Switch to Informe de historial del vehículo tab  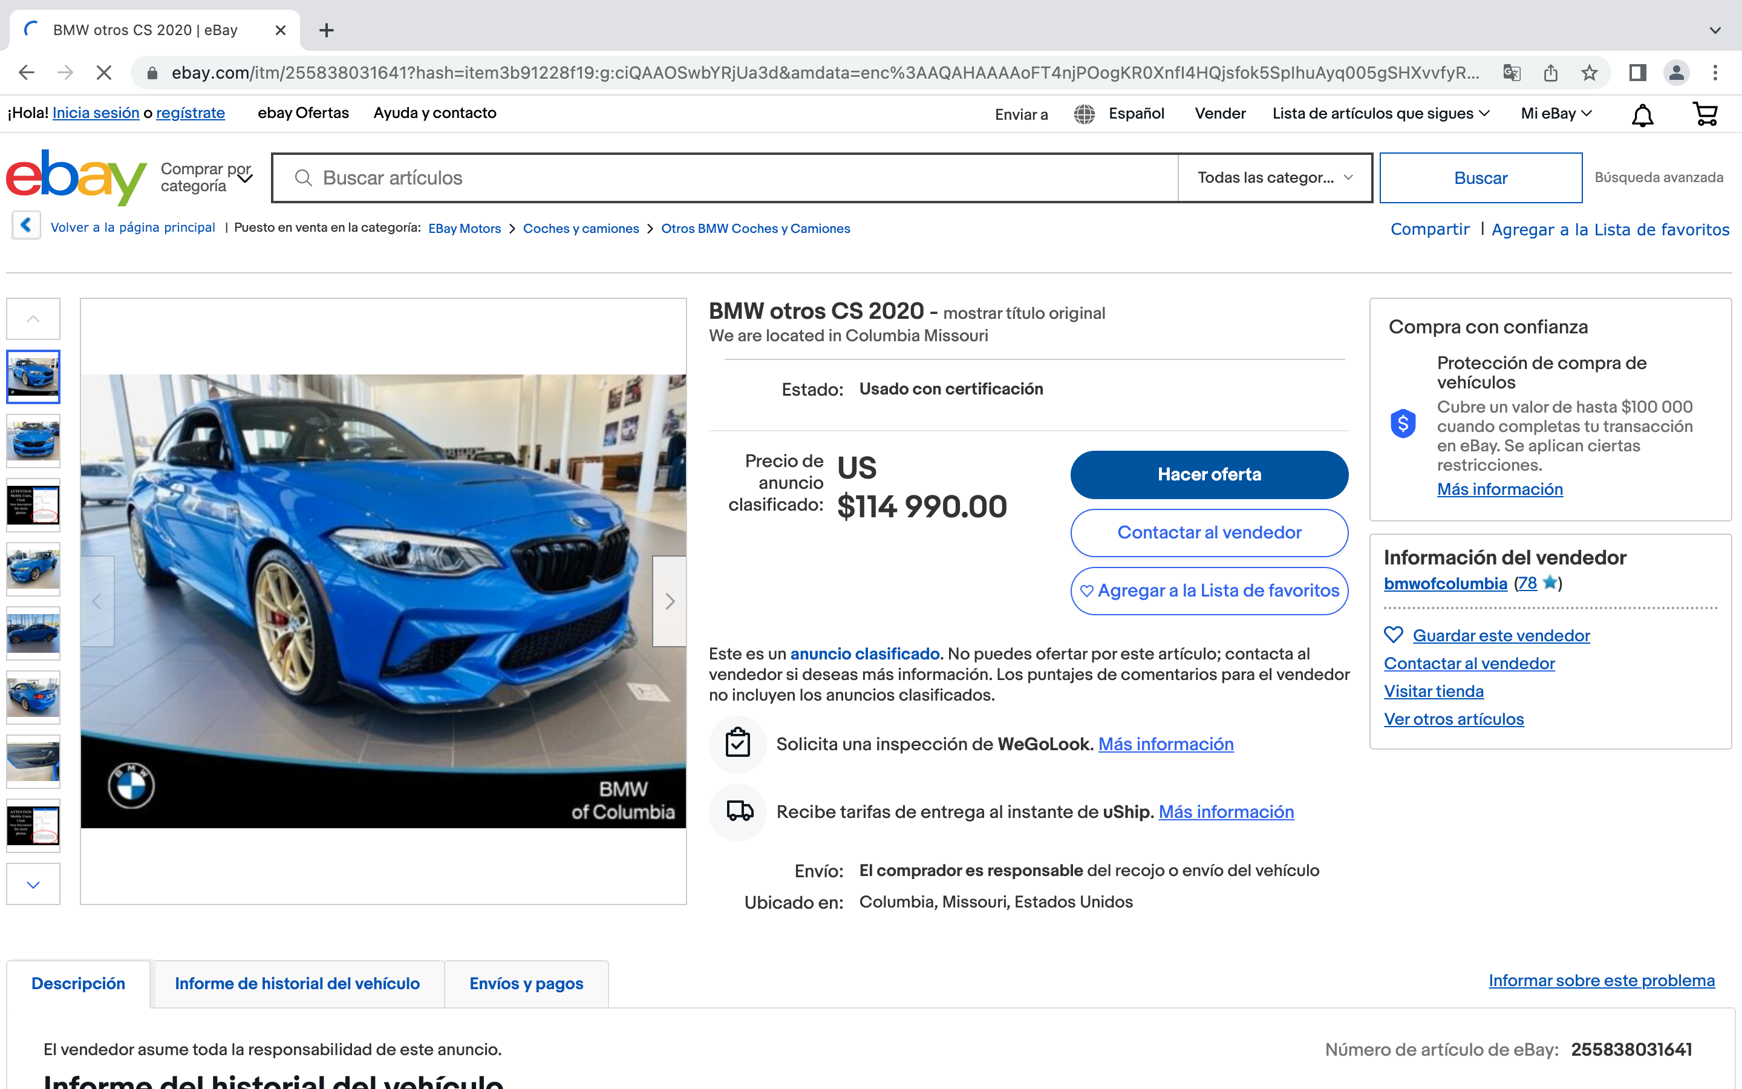298,983
